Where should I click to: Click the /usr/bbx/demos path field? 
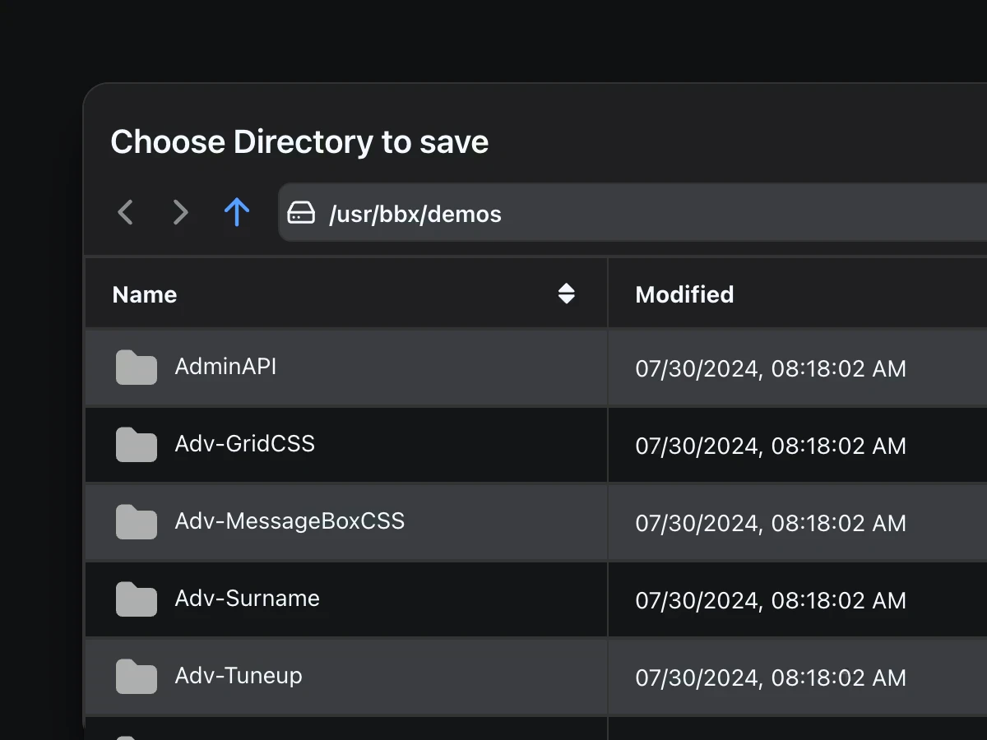point(576,214)
